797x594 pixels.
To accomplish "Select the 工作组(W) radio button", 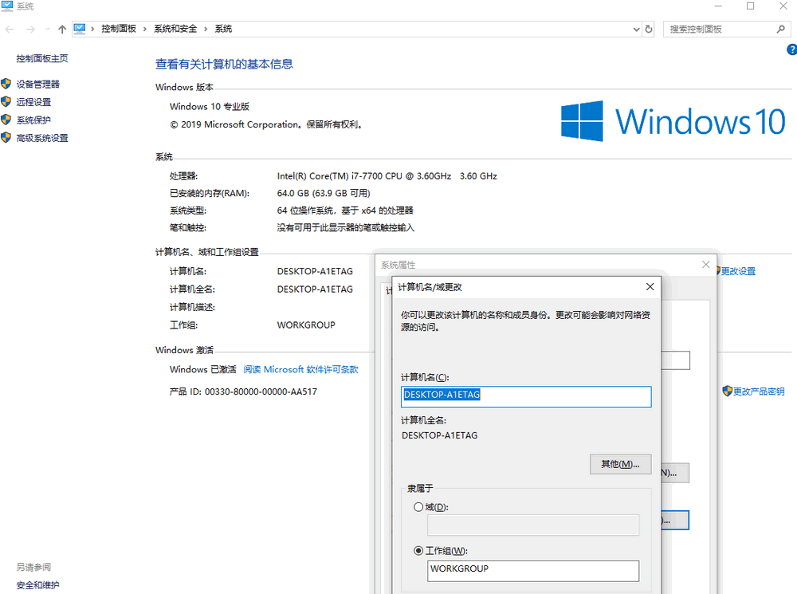I will click(x=419, y=550).
